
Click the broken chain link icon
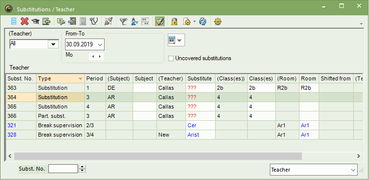pyautogui.click(x=109, y=21)
